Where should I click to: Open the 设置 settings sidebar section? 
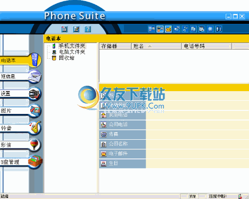coord(20,93)
